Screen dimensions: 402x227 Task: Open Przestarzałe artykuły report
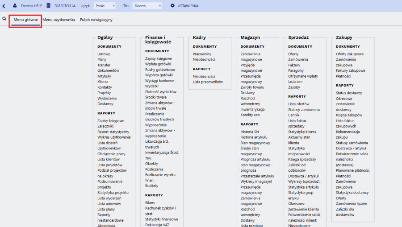(257, 176)
